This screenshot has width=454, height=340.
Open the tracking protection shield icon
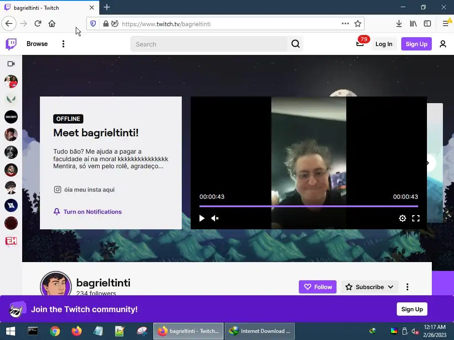93,24
